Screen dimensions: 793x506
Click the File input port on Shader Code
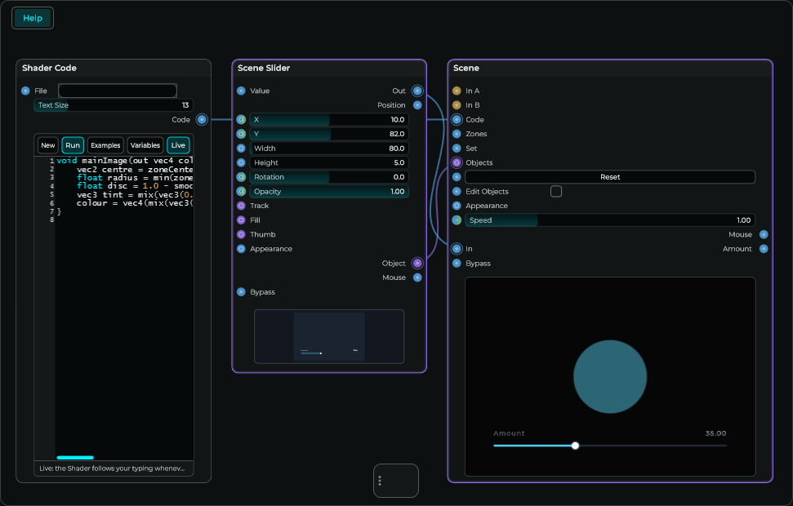25,91
